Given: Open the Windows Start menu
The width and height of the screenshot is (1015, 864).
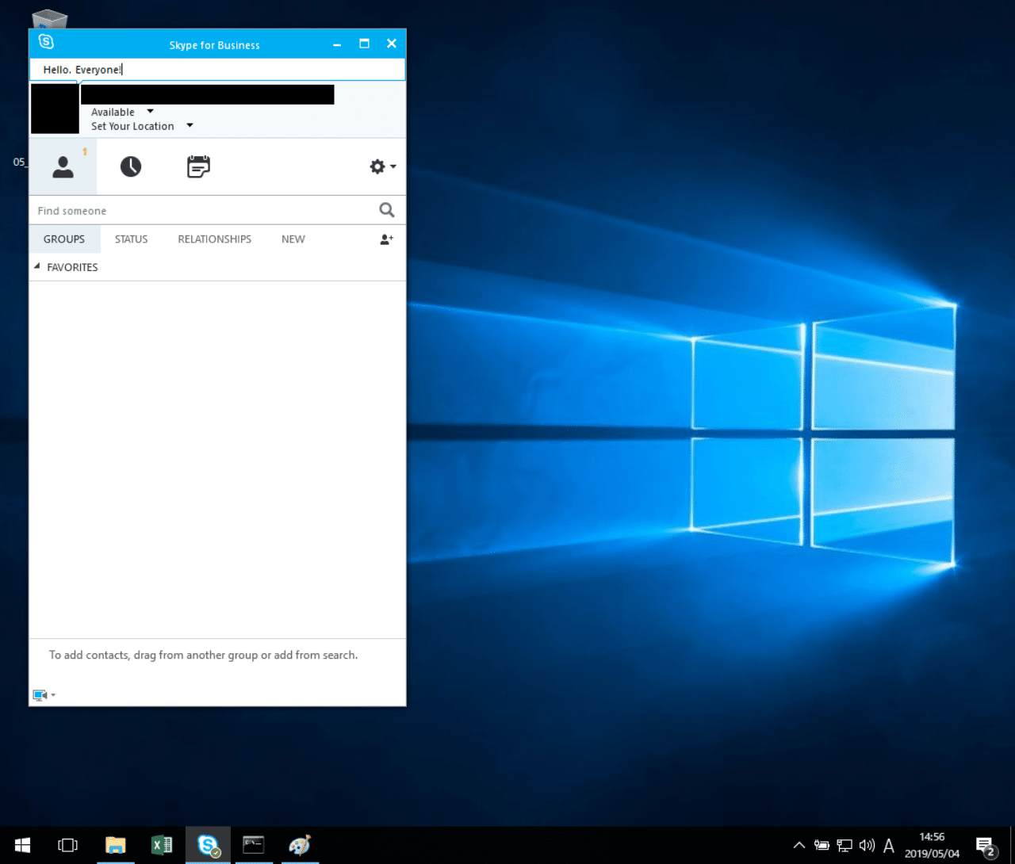Looking at the screenshot, I should coord(22,845).
